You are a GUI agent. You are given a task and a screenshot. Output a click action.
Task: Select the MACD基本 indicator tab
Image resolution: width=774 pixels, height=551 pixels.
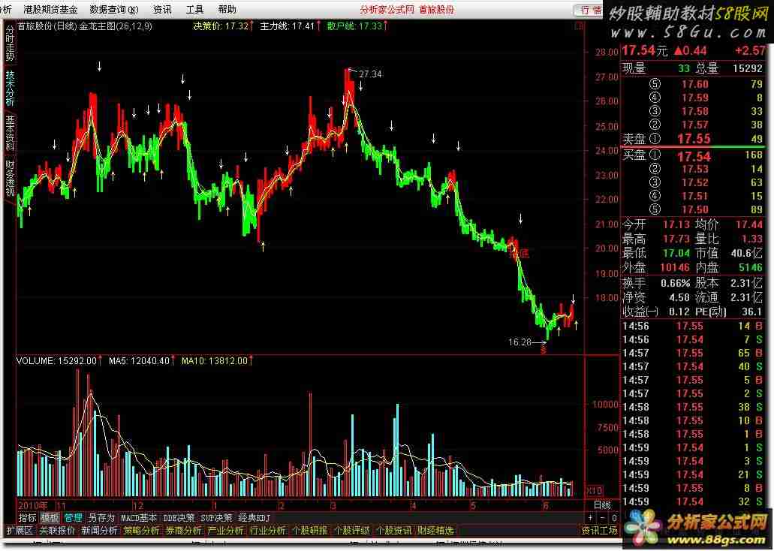(x=139, y=517)
